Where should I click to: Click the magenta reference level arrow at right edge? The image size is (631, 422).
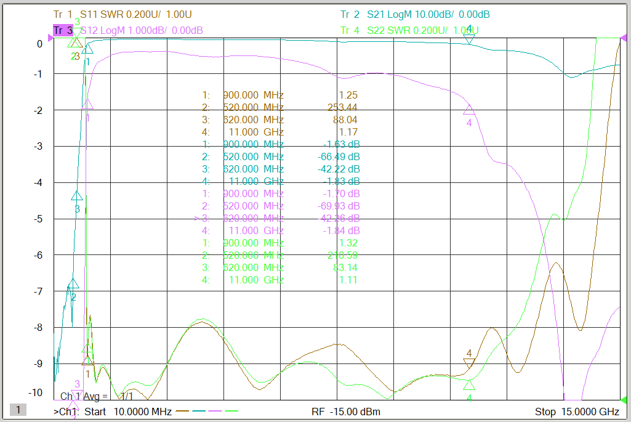tap(624, 38)
